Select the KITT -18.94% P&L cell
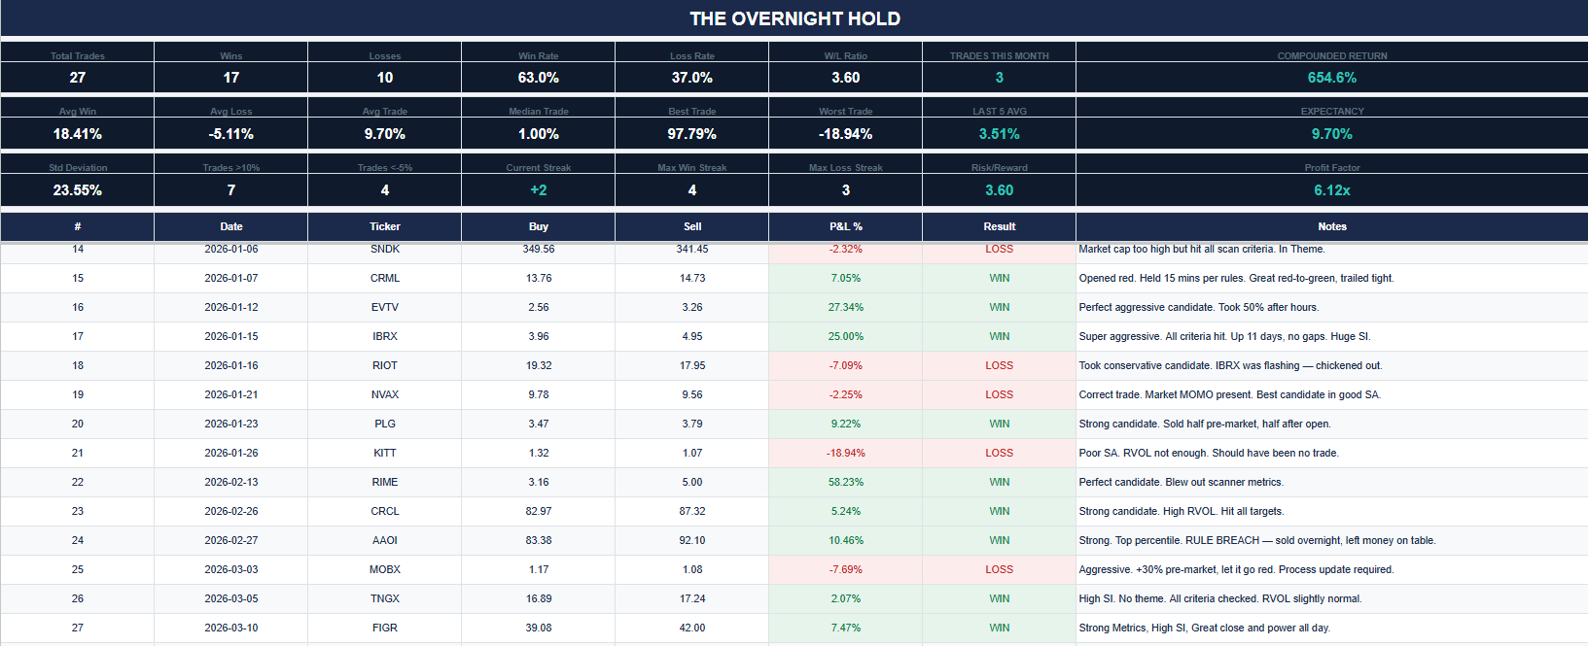Viewport: 1588px width, 646px height. pyautogui.click(x=845, y=453)
